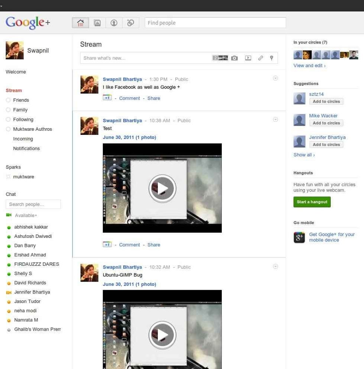Open options arrow on the 1:30 PM post
Viewport: 364px width, 369px height.
click(x=275, y=78)
